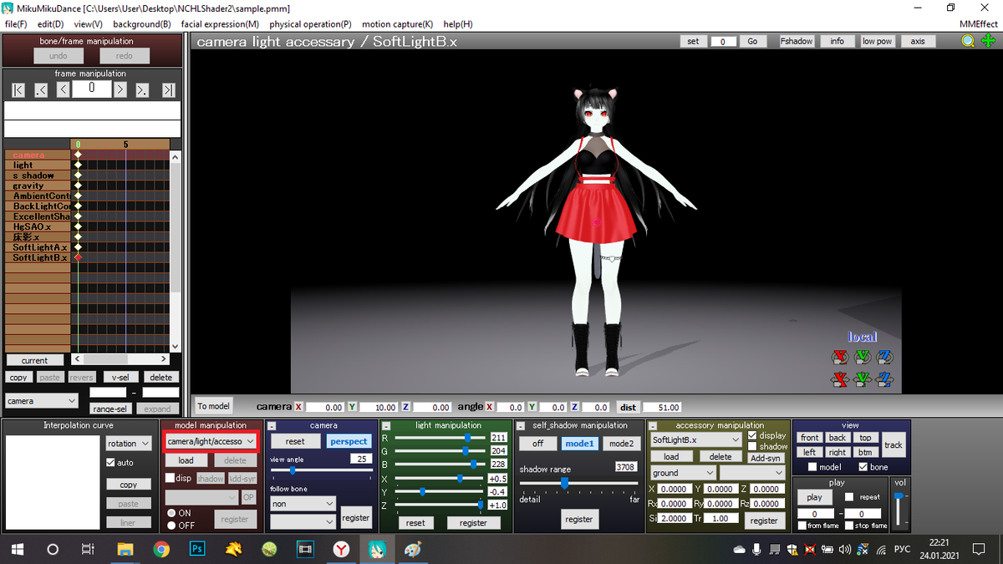Click the play button
This screenshot has height=564, width=1003.
(814, 497)
